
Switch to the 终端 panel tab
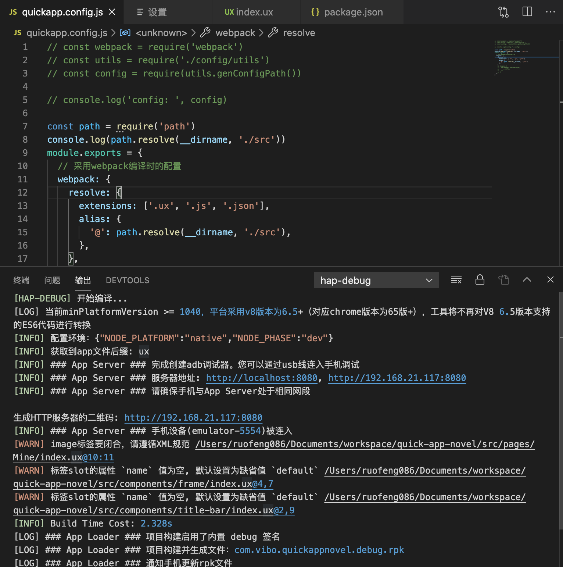[21, 280]
